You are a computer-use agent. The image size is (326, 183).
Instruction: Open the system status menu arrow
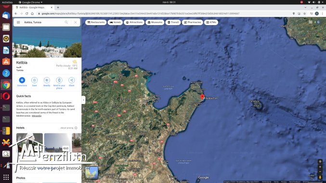323,2
